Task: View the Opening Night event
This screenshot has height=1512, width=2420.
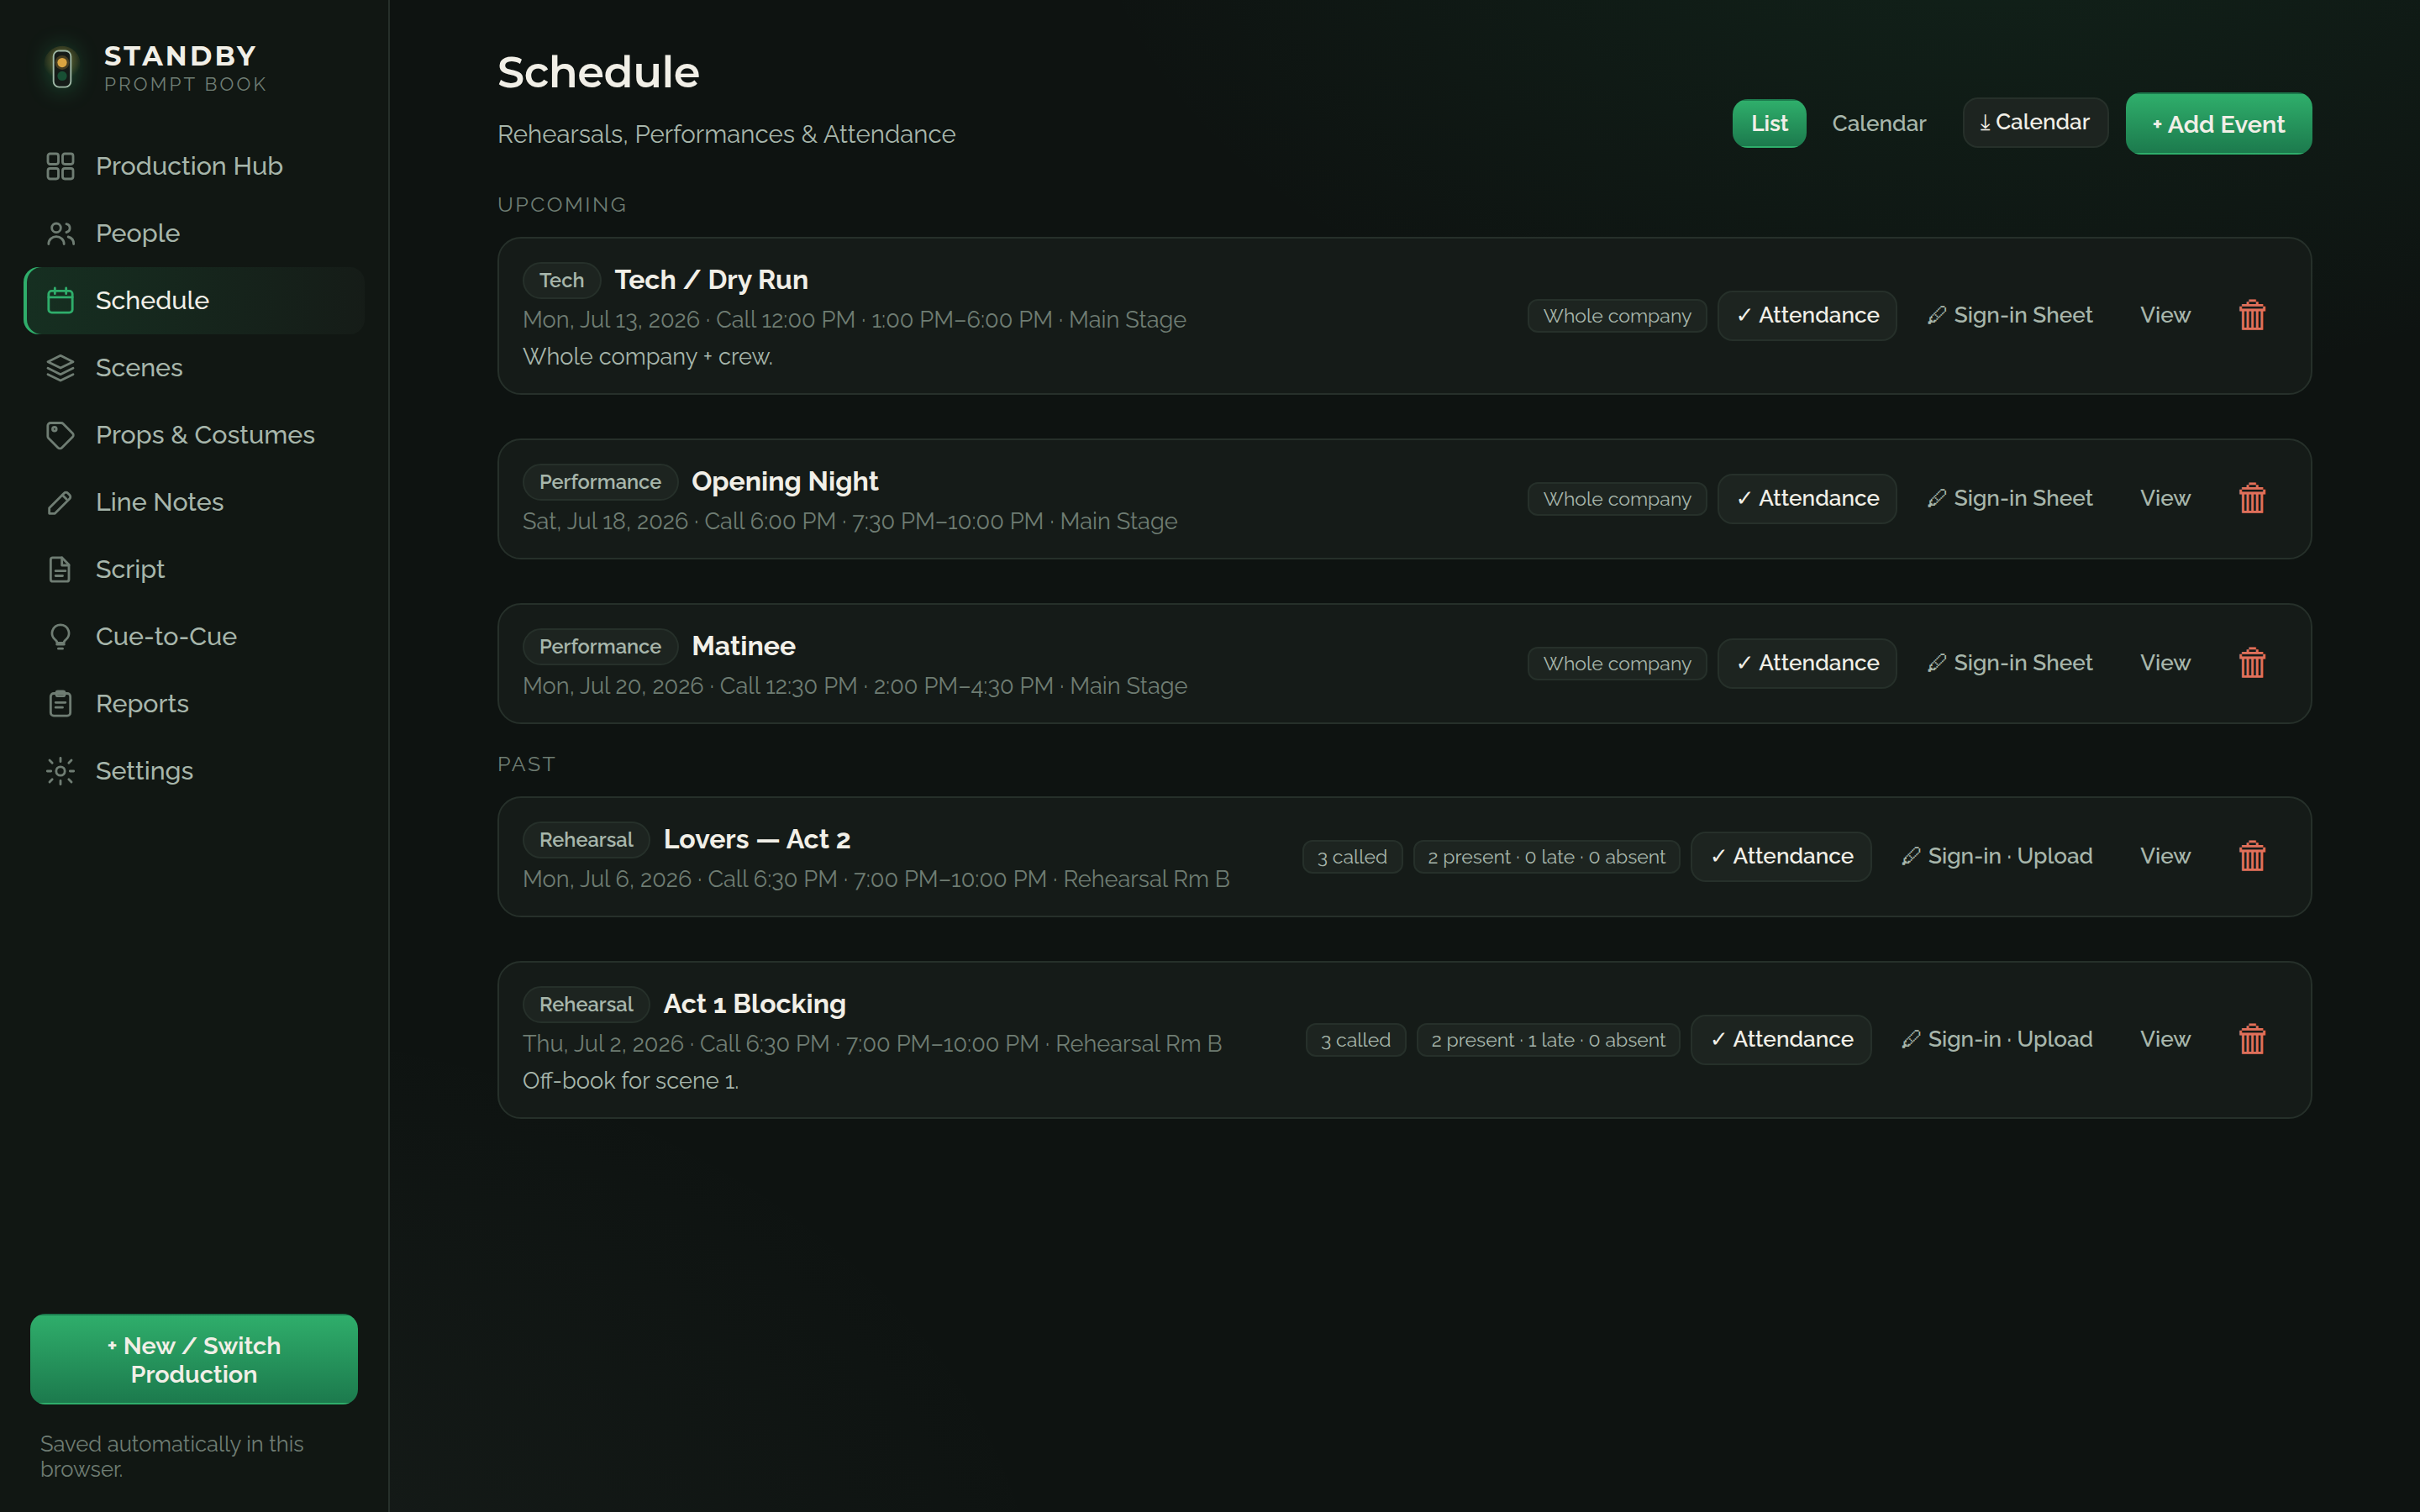Action: click(x=2165, y=499)
